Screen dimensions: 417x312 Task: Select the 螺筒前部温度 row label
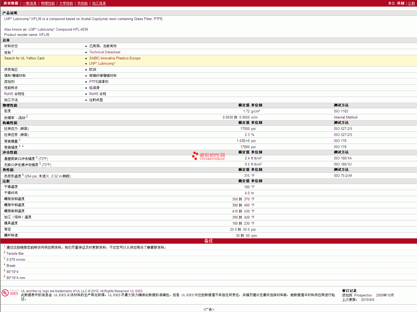click(14, 211)
